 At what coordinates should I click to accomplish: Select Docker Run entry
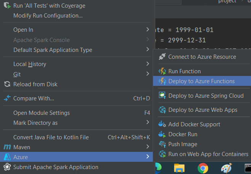(202, 134)
